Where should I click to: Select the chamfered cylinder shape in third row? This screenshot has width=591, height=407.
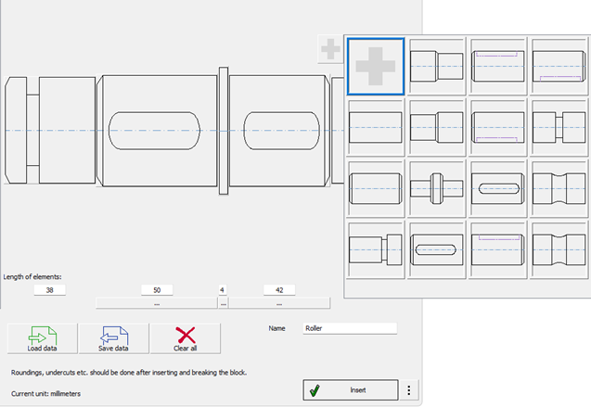(x=375, y=187)
